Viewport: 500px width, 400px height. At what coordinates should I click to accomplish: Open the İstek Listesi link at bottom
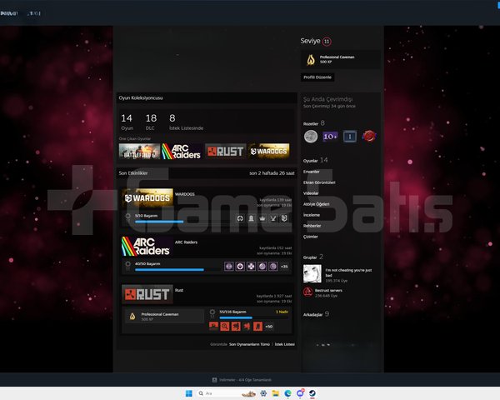point(285,344)
